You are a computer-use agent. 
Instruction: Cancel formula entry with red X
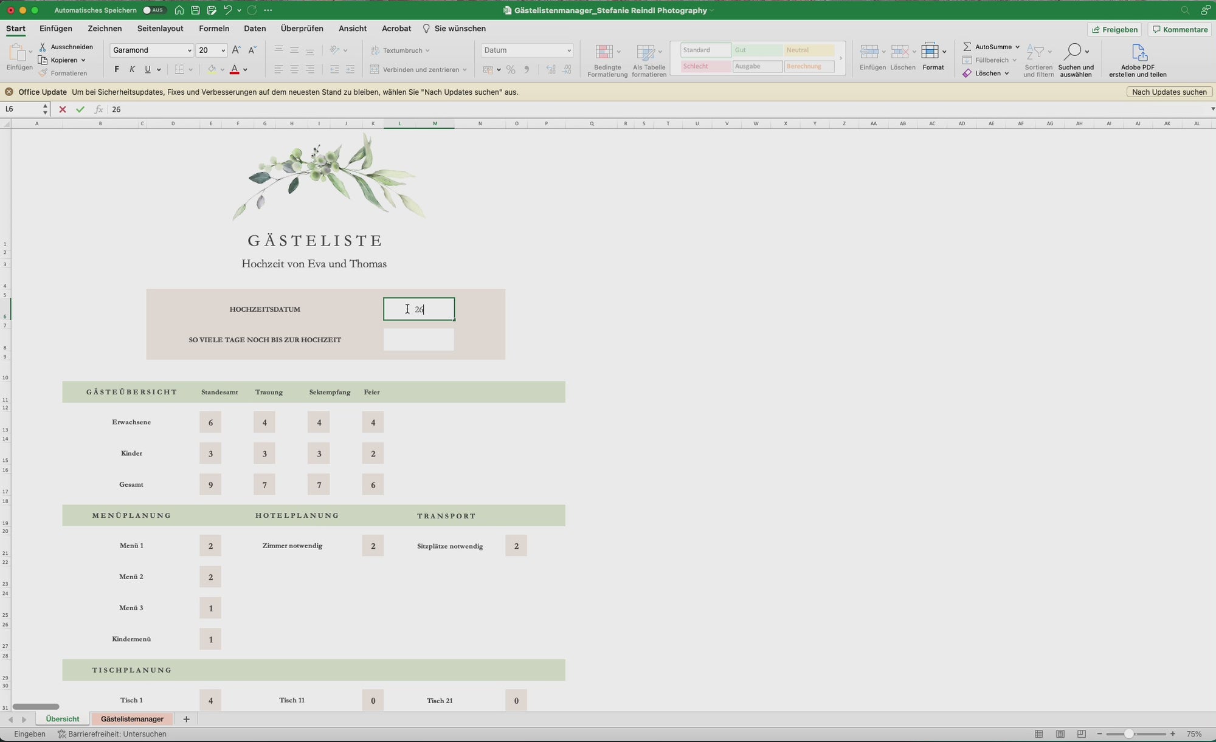pos(63,109)
